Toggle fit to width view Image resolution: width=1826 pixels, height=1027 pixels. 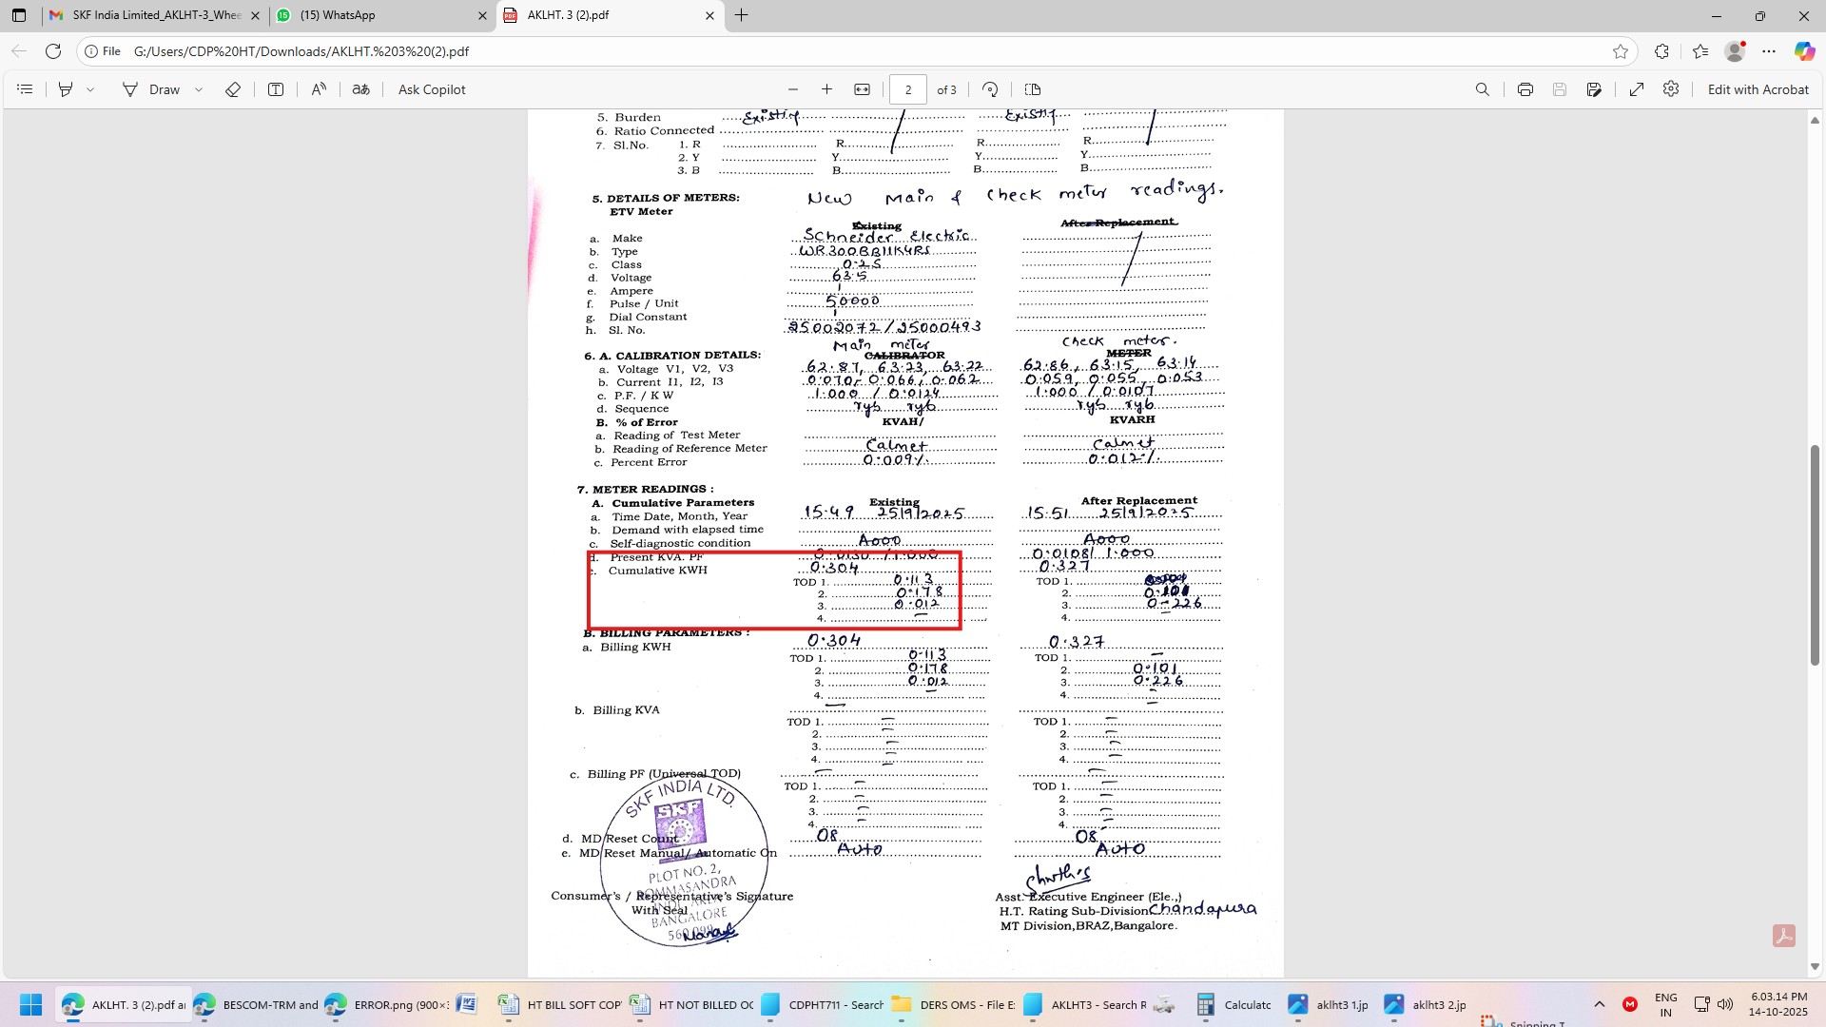click(x=862, y=89)
